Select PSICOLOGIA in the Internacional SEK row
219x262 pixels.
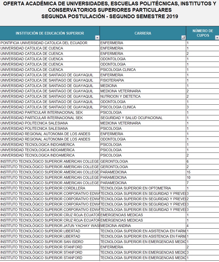click(143, 112)
